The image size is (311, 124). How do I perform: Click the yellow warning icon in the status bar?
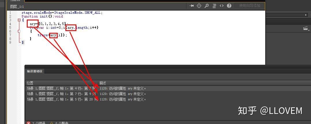point(51,123)
